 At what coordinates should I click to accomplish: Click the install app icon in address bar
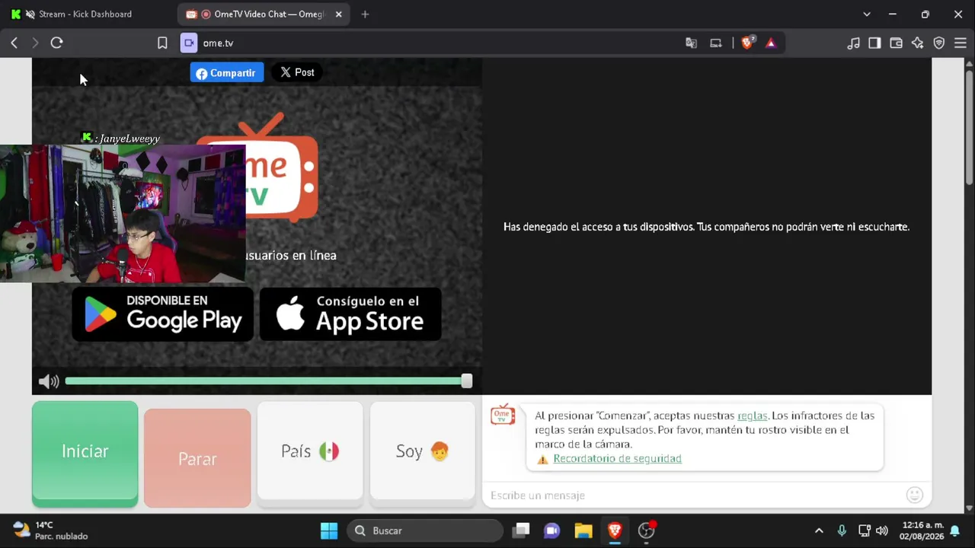point(716,43)
